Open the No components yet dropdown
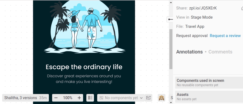This screenshot has height=104, width=243. (x=121, y=98)
